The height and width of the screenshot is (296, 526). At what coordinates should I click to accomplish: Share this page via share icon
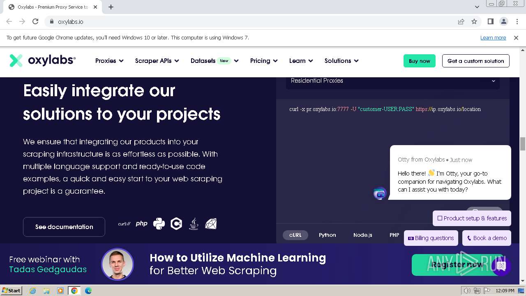[x=461, y=21]
